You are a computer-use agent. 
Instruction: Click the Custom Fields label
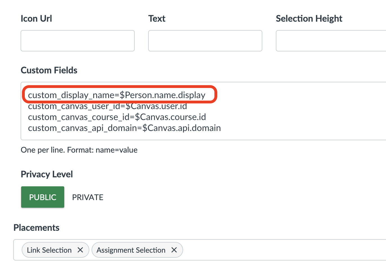(x=49, y=70)
